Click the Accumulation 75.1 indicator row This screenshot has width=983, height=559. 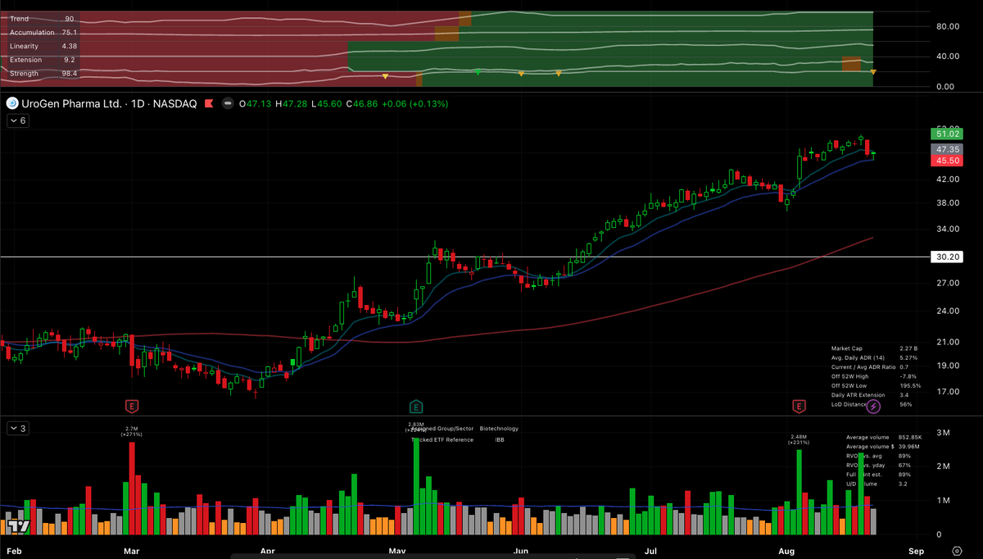43,32
